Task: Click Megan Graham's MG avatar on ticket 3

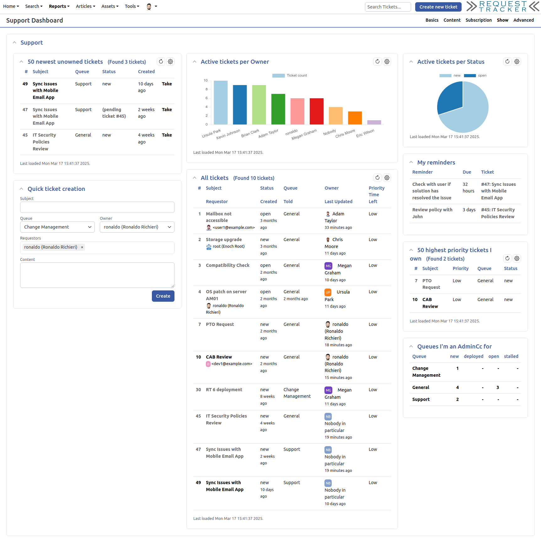Action: point(328,266)
